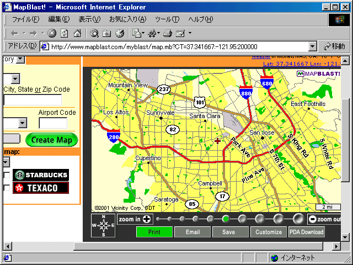Open the Favorites folder toolbar icon

[106, 34]
